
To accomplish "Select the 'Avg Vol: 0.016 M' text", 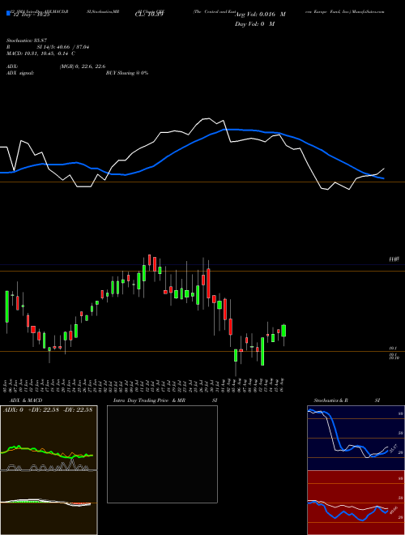I will pos(260,15).
